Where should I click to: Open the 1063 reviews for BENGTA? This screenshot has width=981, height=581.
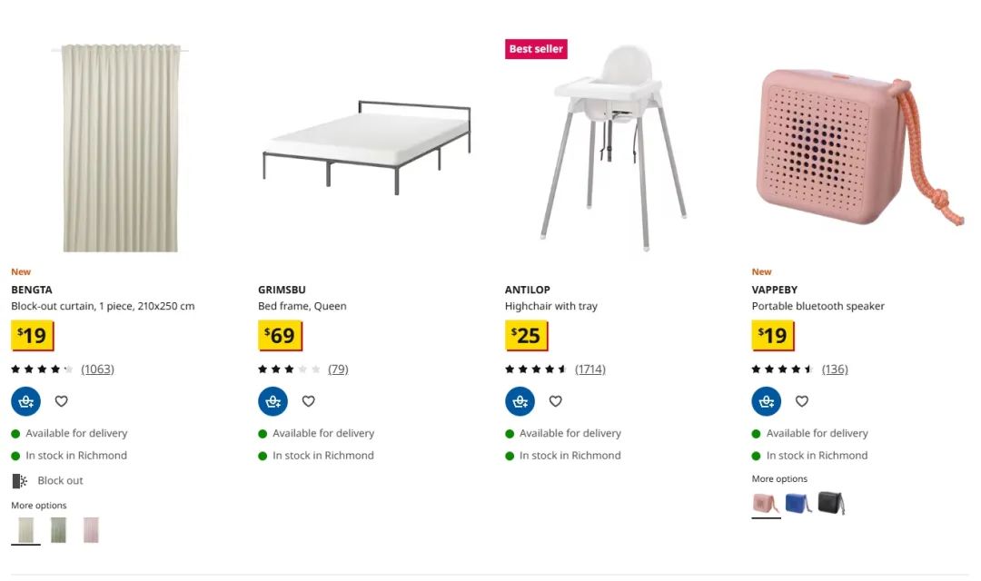tap(97, 369)
